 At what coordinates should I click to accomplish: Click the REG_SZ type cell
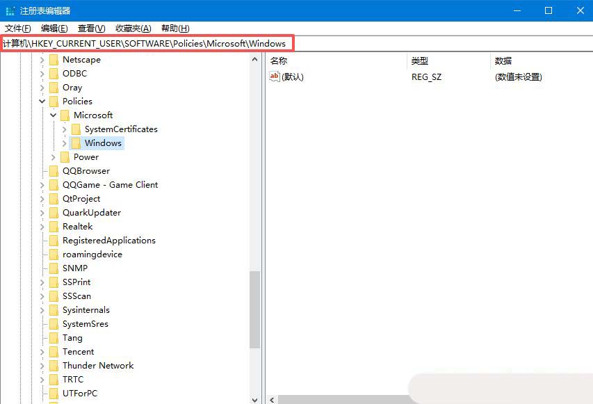pos(426,76)
